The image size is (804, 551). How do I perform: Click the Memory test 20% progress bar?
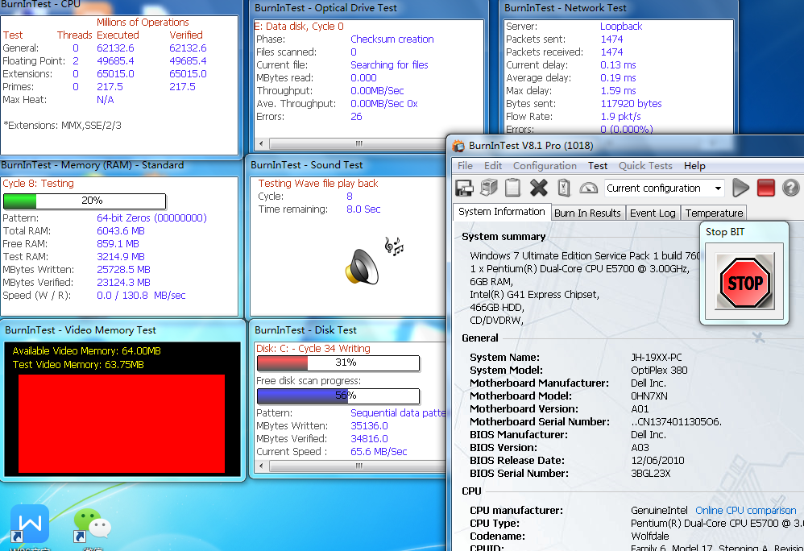85,201
